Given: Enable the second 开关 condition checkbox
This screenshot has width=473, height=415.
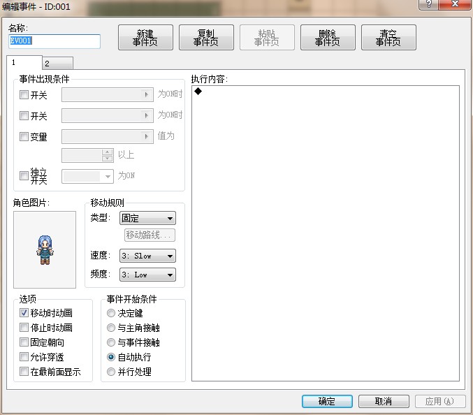Looking at the screenshot, I should click(x=24, y=115).
